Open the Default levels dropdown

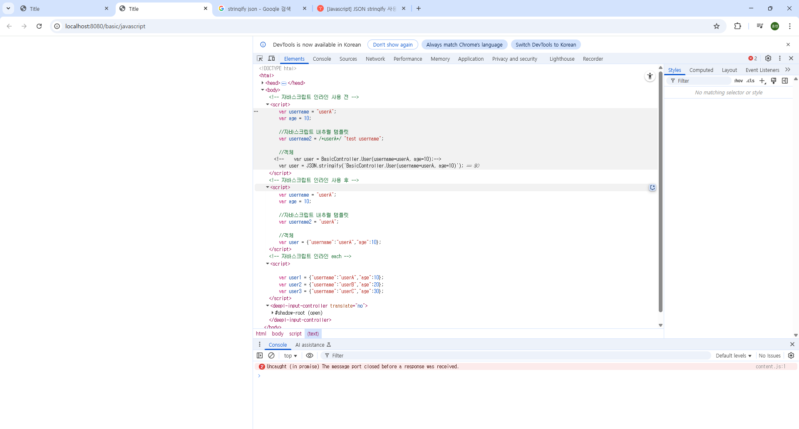pyautogui.click(x=733, y=355)
